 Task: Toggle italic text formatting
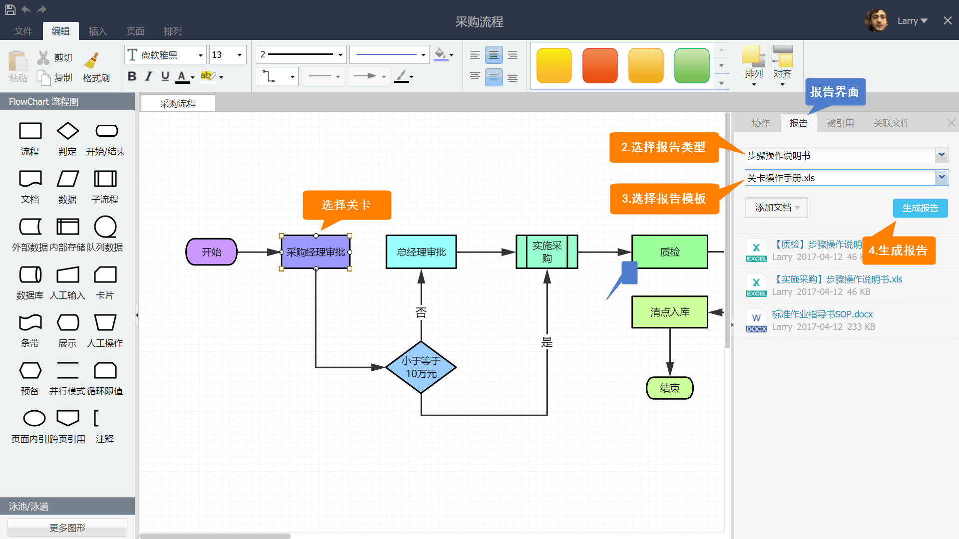click(148, 76)
